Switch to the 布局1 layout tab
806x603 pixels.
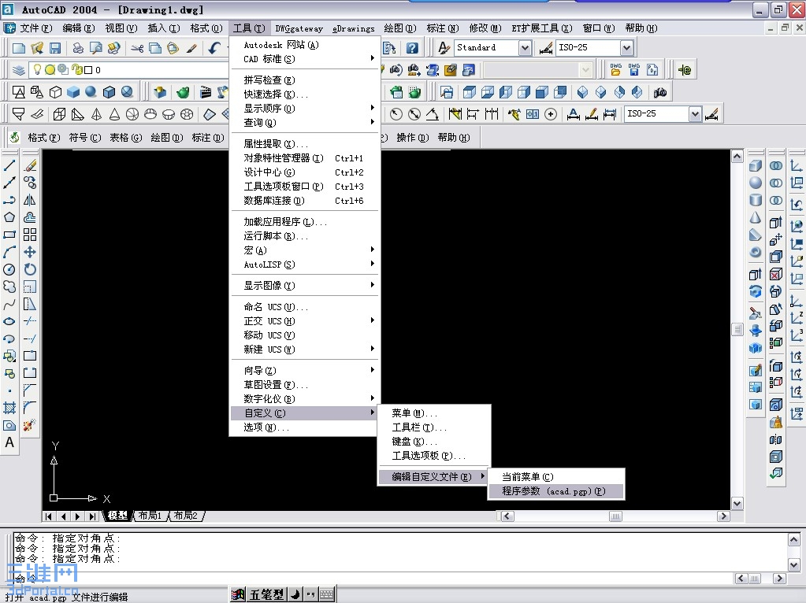[150, 515]
